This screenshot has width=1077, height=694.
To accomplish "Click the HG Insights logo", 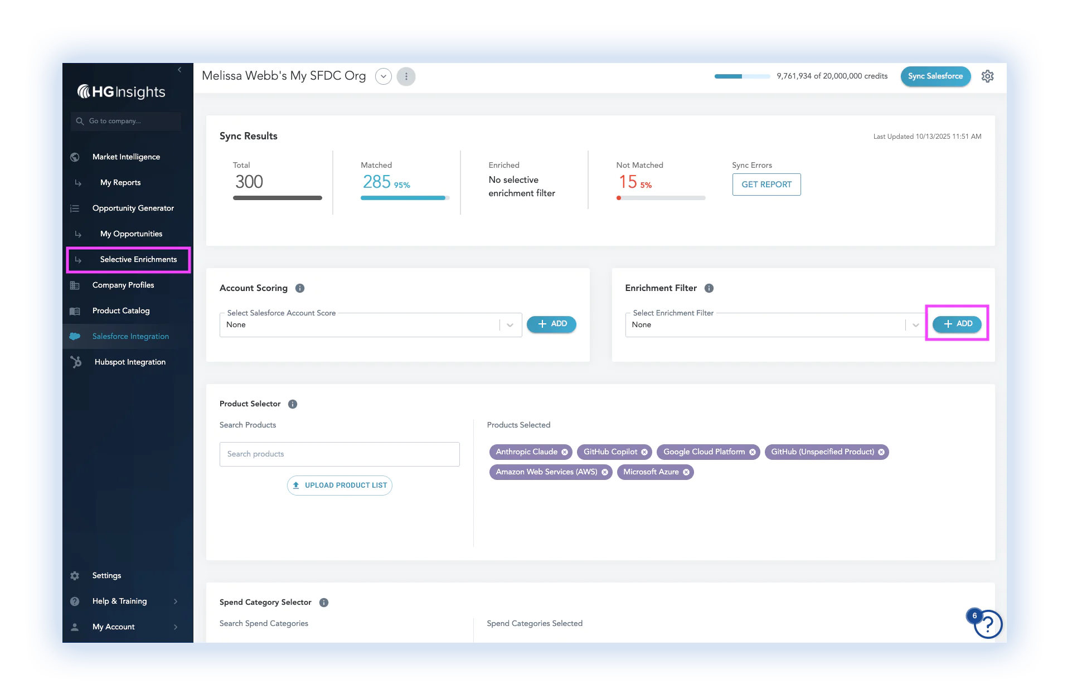I will pyautogui.click(x=121, y=91).
